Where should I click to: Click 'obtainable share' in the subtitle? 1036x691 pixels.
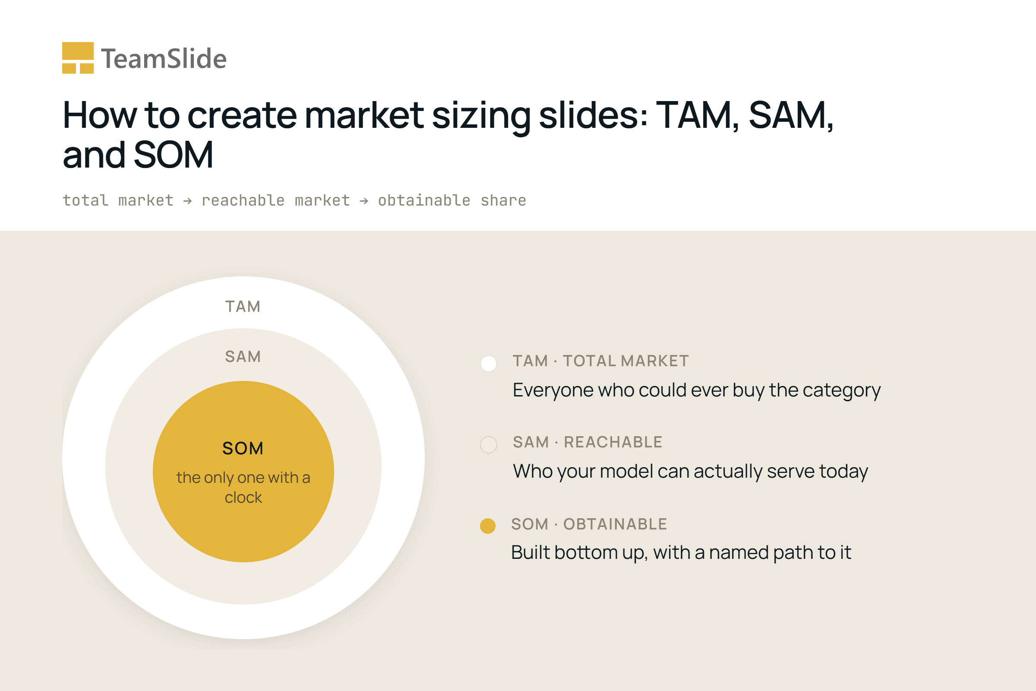pyautogui.click(x=452, y=200)
